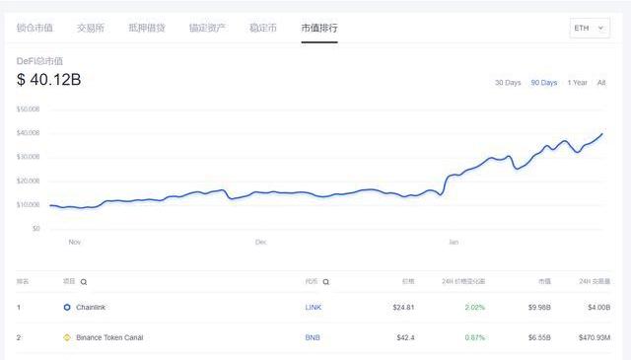631x360 pixels.
Task: Click the search icon beside project column header
Action: click(x=84, y=282)
